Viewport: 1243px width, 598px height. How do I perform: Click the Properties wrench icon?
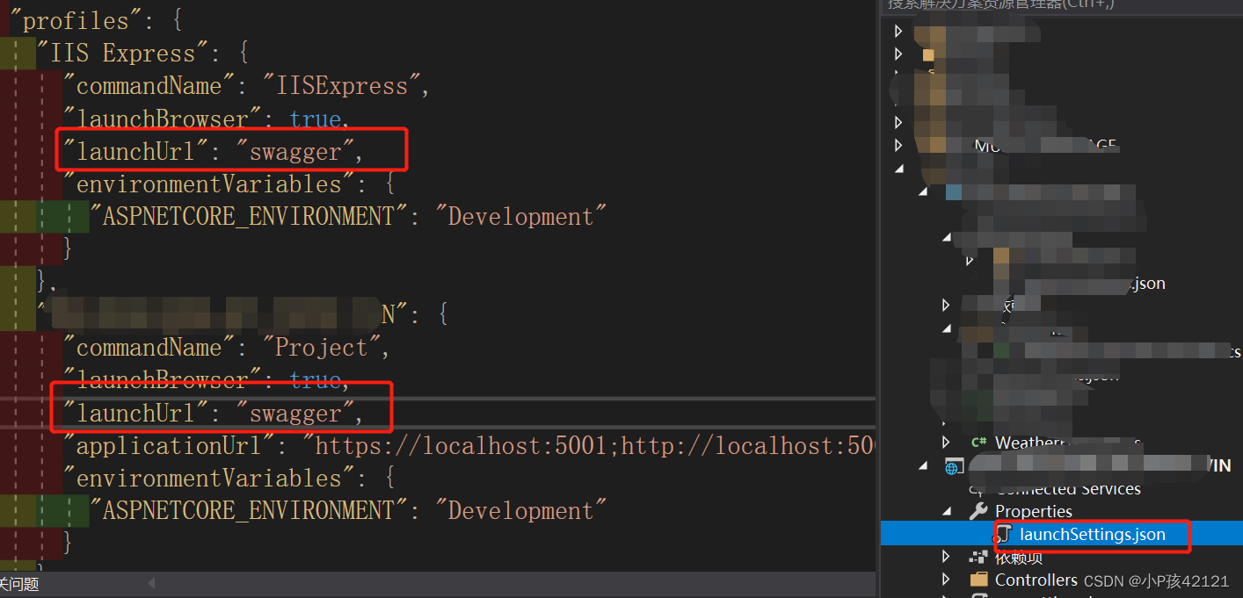(978, 510)
